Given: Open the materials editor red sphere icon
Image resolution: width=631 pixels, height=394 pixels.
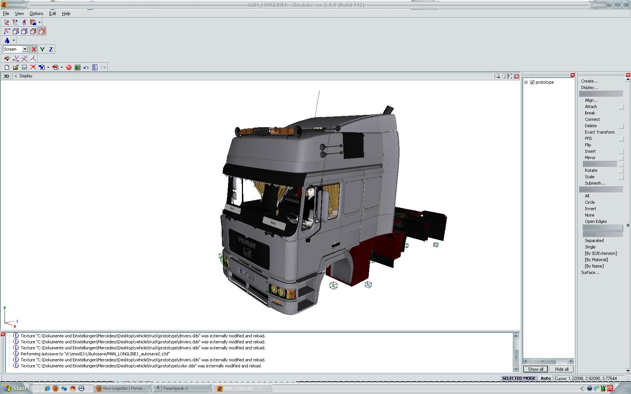Looking at the screenshot, I should click(x=69, y=68).
